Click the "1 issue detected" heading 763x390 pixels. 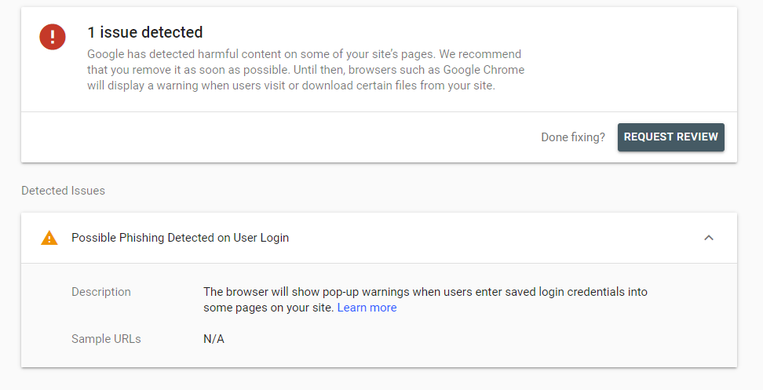tap(145, 32)
